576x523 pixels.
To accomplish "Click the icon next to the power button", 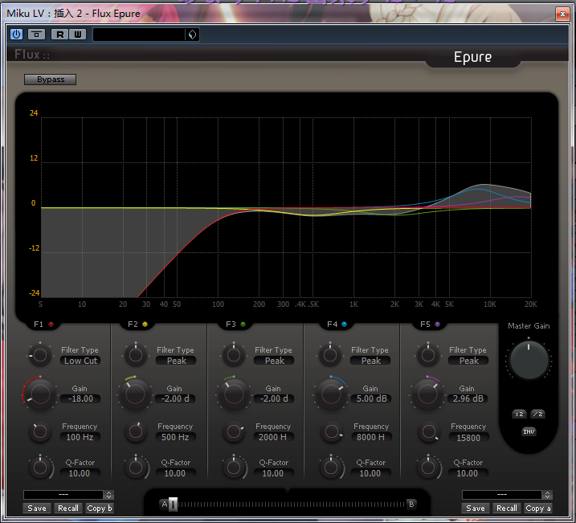I will click(x=36, y=35).
